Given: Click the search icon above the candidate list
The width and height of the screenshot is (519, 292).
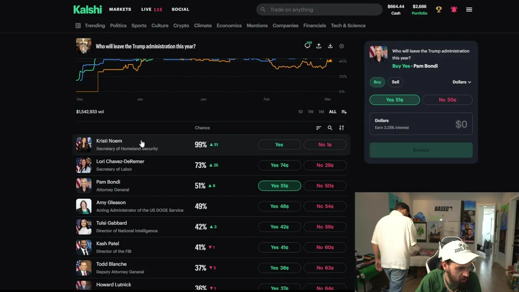Looking at the screenshot, I should coord(330,128).
